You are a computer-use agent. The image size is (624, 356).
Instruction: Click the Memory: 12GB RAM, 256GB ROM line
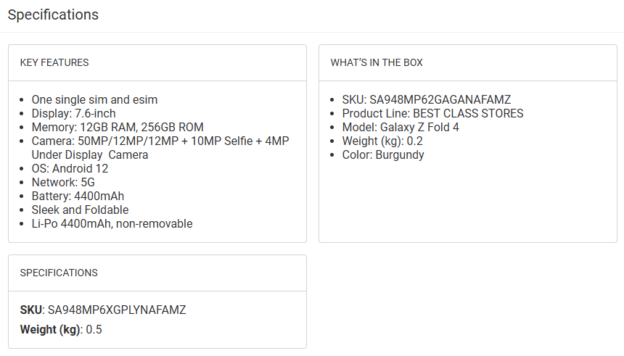tap(118, 127)
